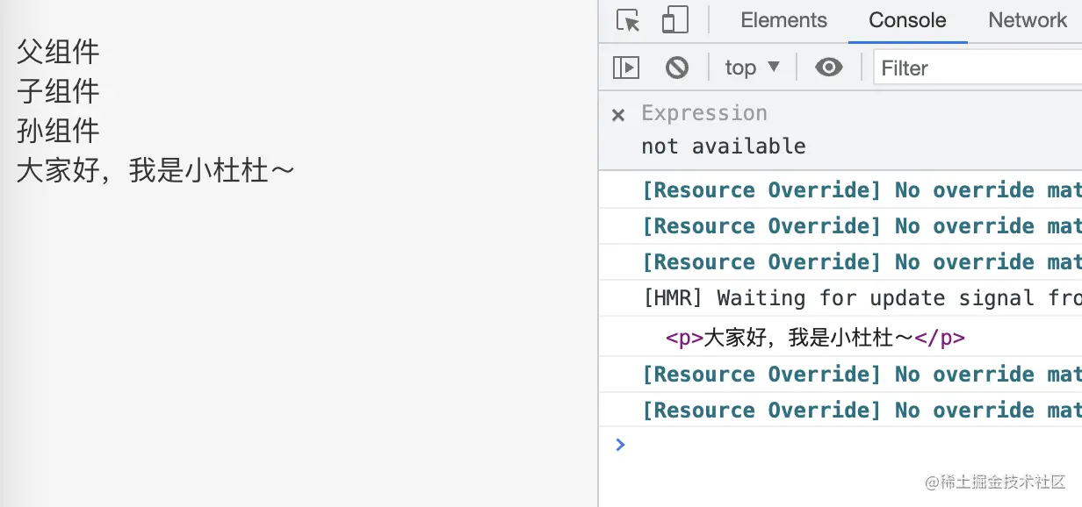Click the HMR waiting for update message
This screenshot has height=507, width=1082.
pos(862,298)
